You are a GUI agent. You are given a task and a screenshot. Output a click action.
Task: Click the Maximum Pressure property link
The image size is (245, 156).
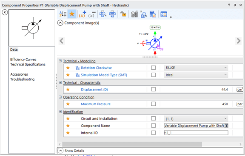coord(96,104)
